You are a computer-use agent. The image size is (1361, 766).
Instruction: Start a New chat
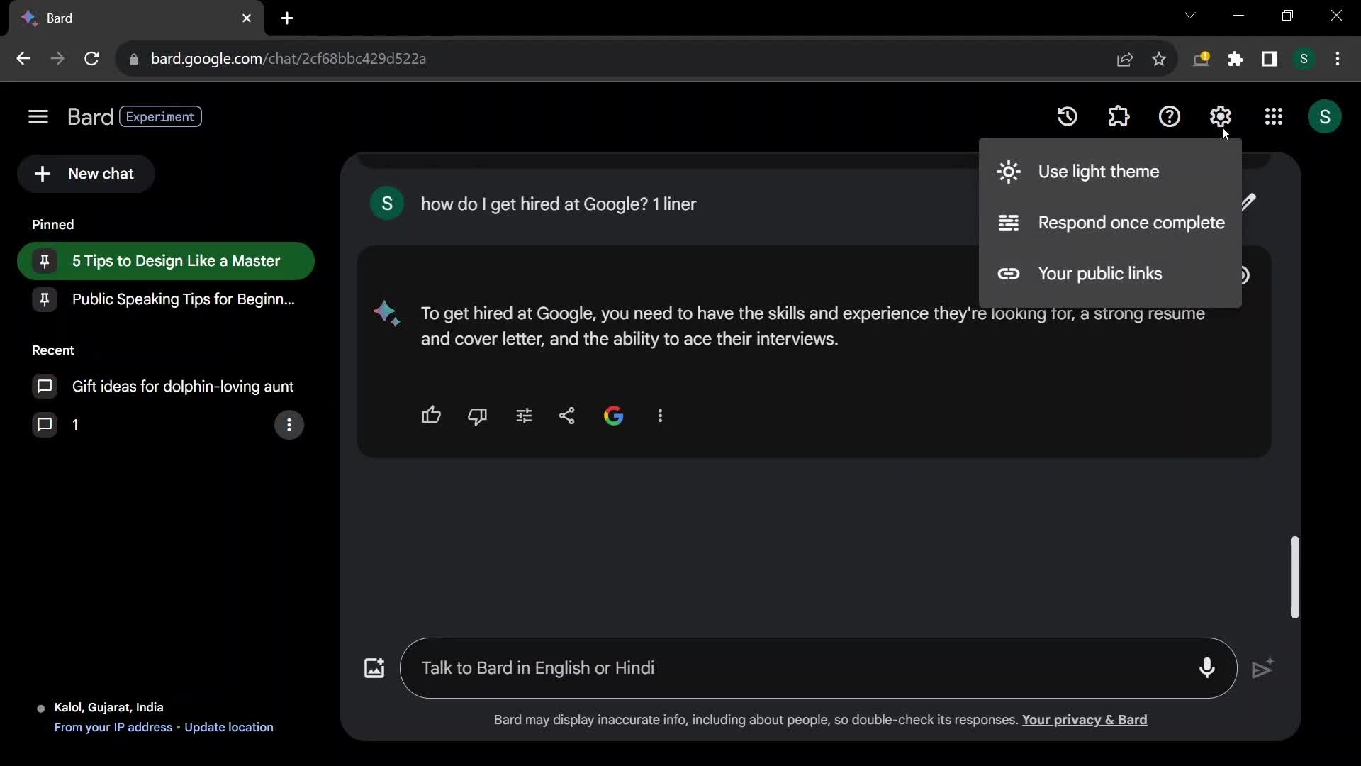[x=86, y=174]
